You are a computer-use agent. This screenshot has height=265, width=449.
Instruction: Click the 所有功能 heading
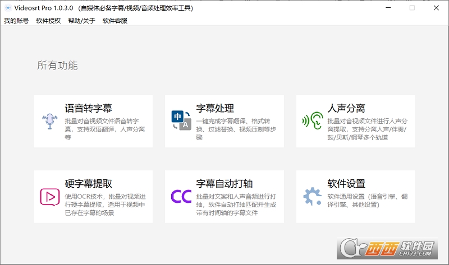click(x=57, y=65)
